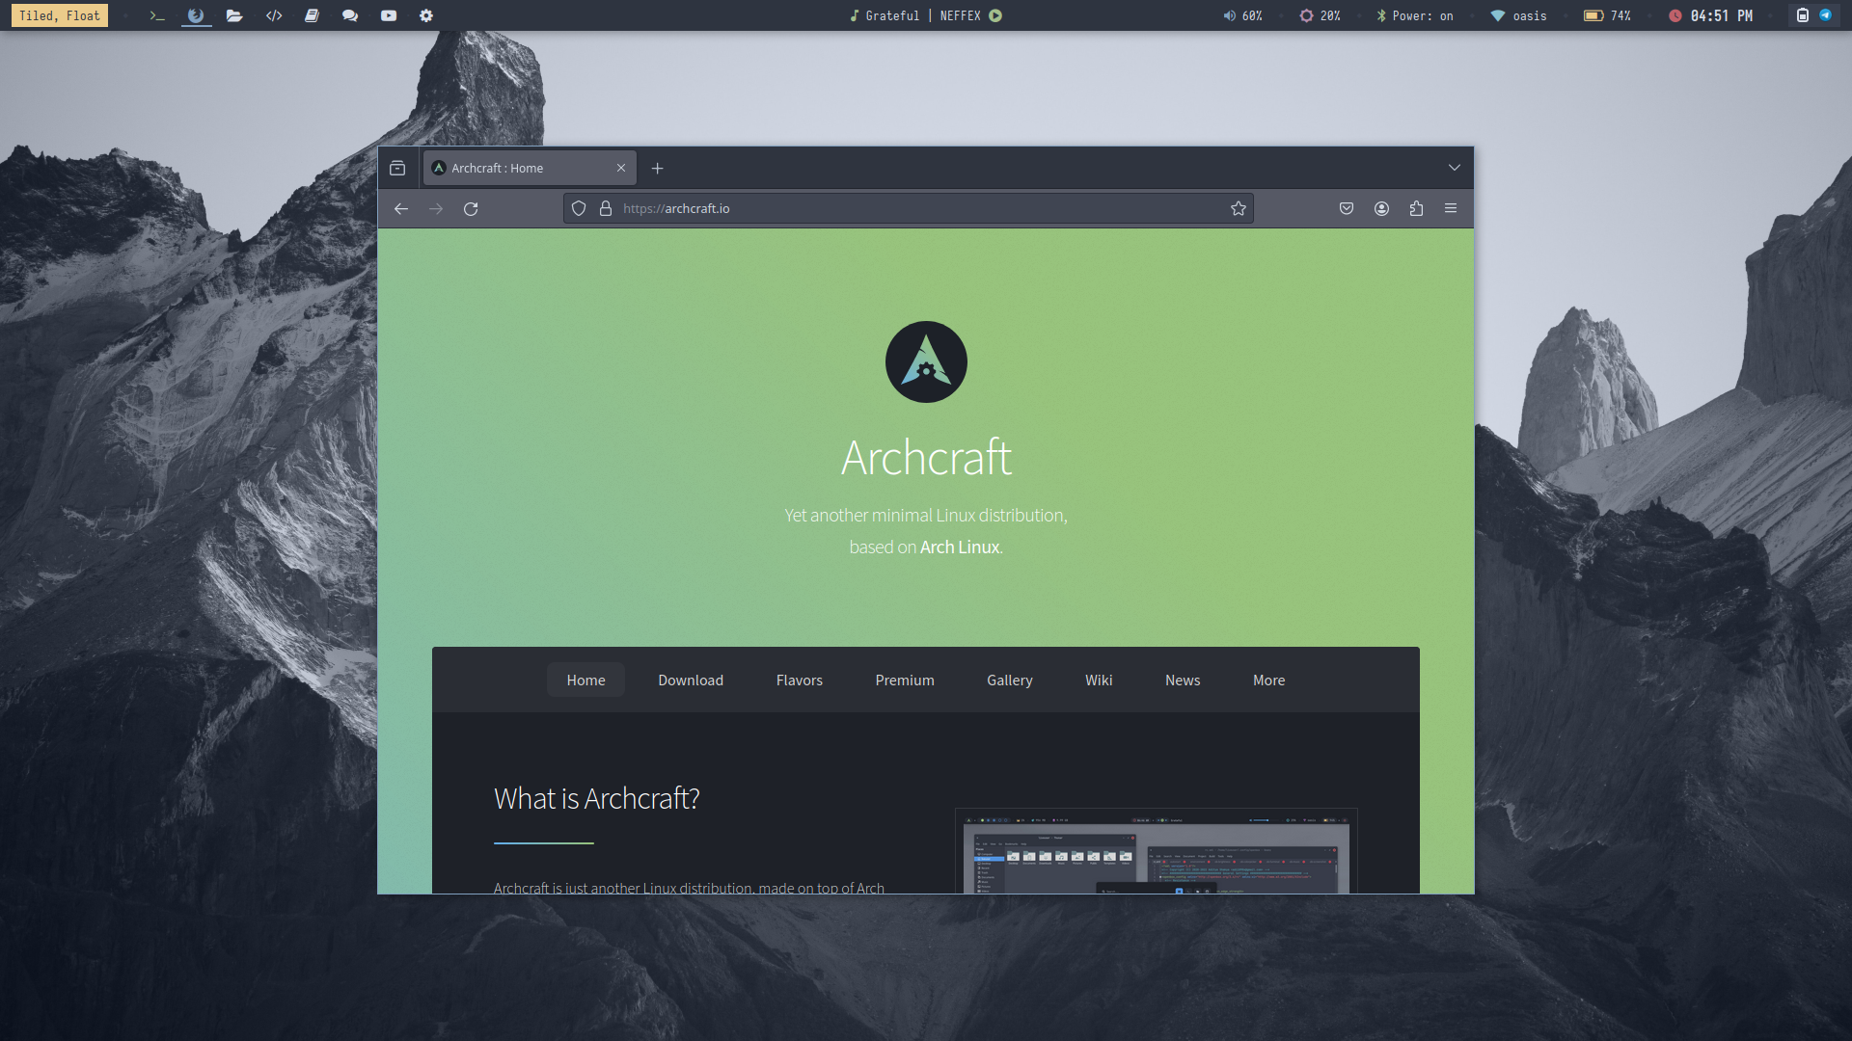Open the Firefox hamburger menu
This screenshot has height=1041, width=1852.
[x=1451, y=208]
